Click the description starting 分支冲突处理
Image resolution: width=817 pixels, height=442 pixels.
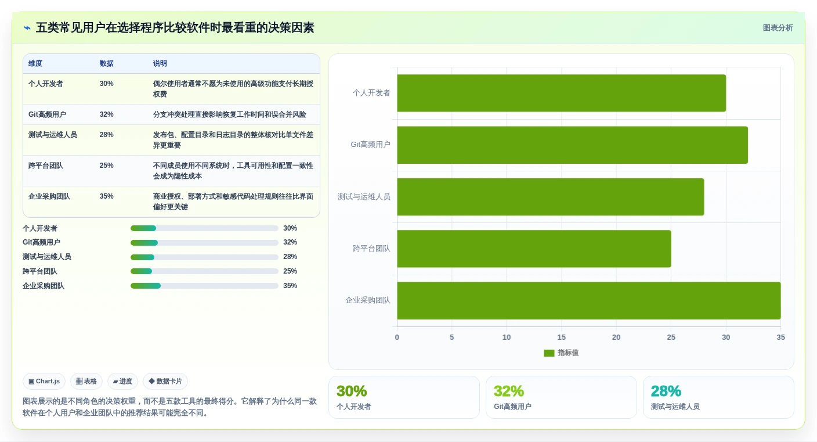click(230, 114)
